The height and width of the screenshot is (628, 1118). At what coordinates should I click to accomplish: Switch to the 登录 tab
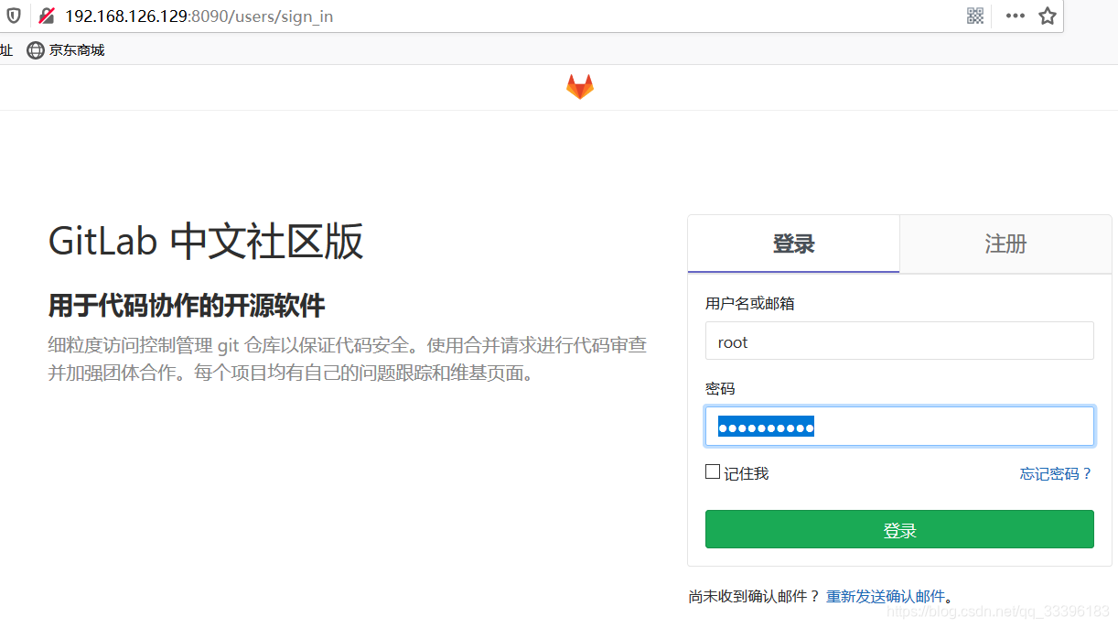(x=793, y=244)
